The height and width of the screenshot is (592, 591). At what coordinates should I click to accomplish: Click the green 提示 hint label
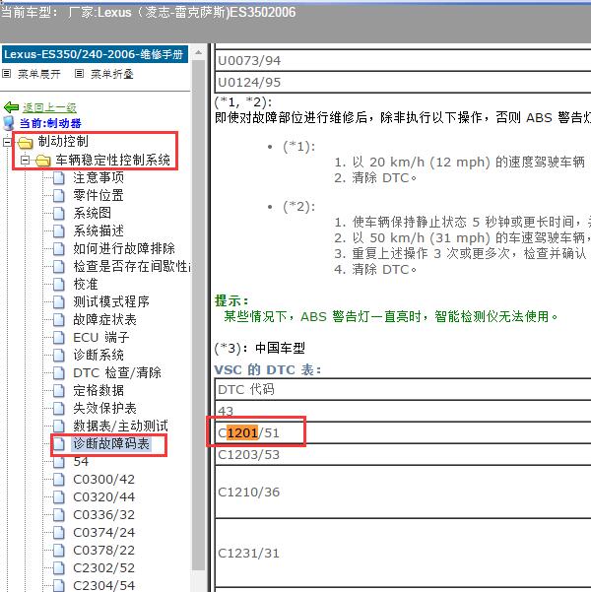point(231,301)
